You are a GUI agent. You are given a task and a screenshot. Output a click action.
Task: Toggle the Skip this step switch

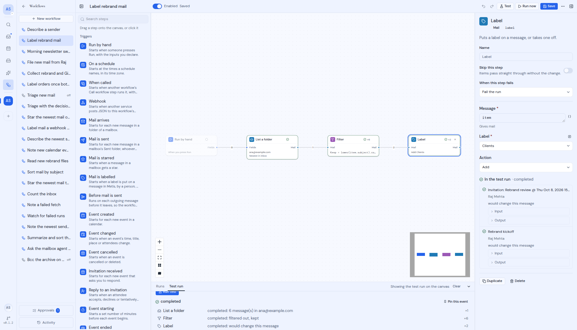click(x=568, y=70)
